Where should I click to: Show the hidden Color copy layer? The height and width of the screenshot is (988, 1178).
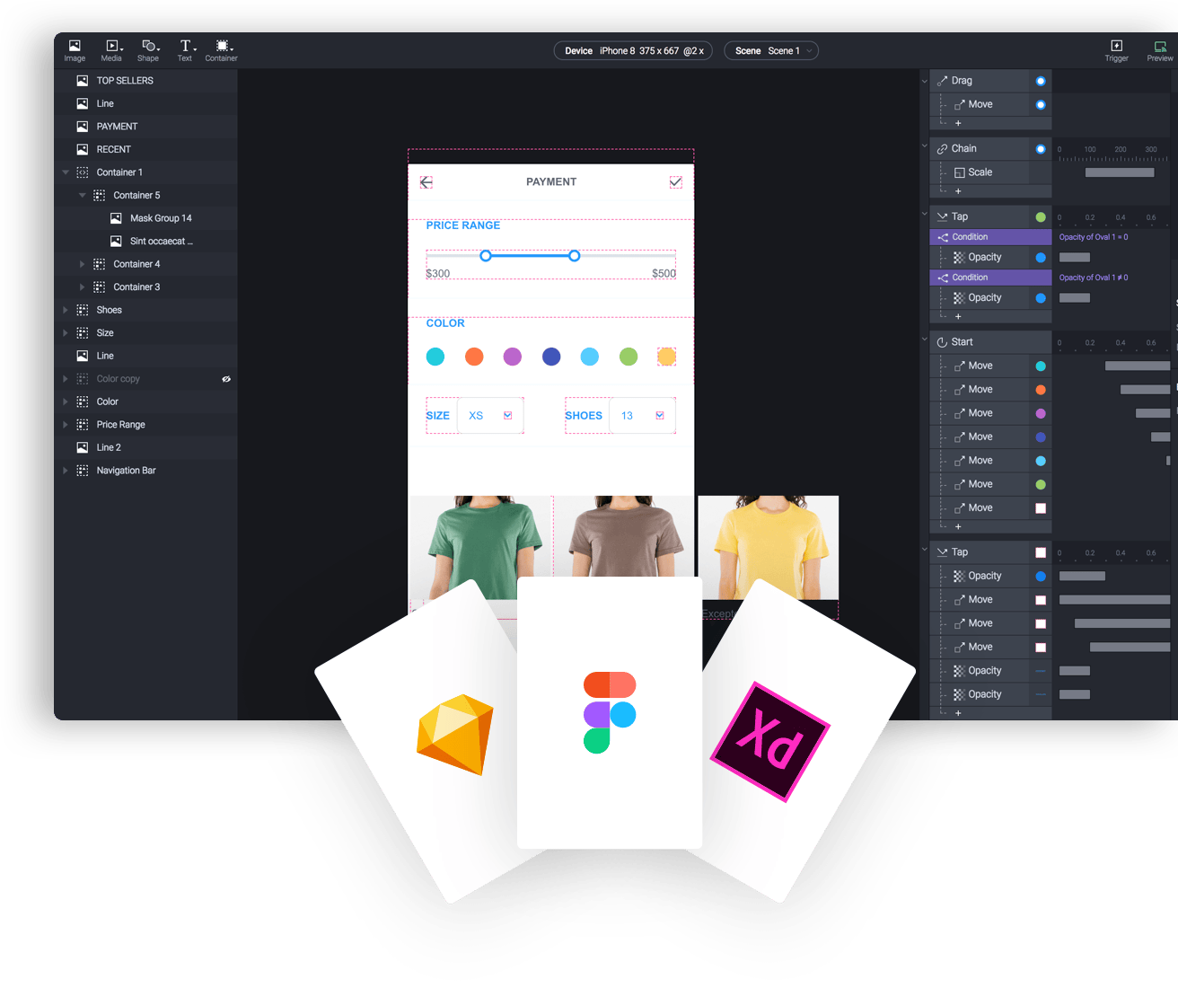tap(226, 379)
